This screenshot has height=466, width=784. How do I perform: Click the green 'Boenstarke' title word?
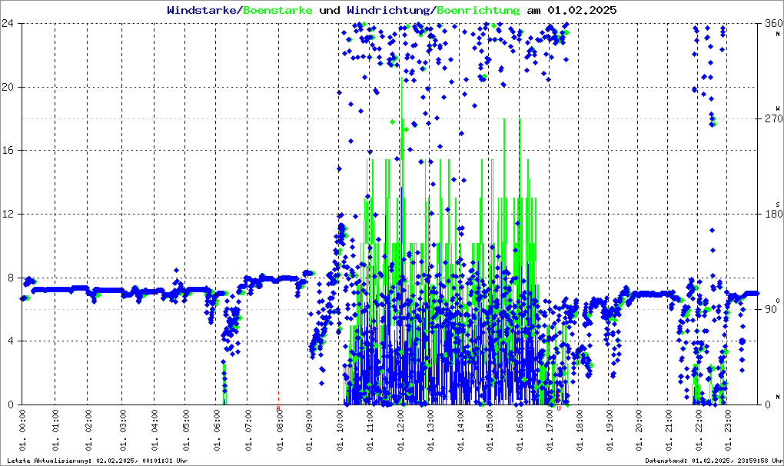click(x=277, y=10)
